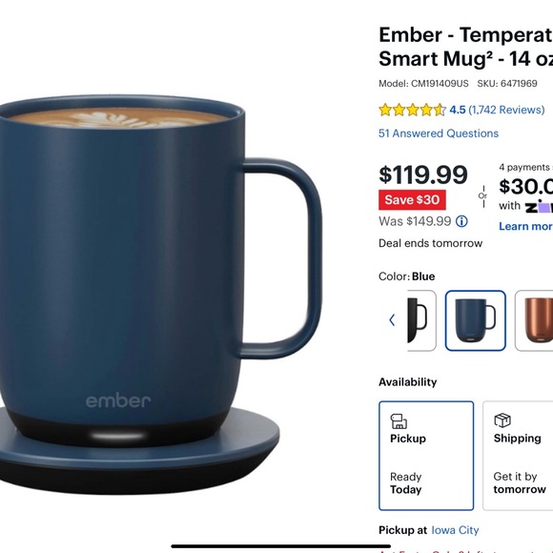Click the yellow star rating icons

click(x=412, y=110)
